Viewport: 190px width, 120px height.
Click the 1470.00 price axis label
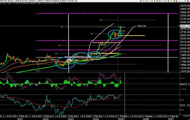[185, 71]
